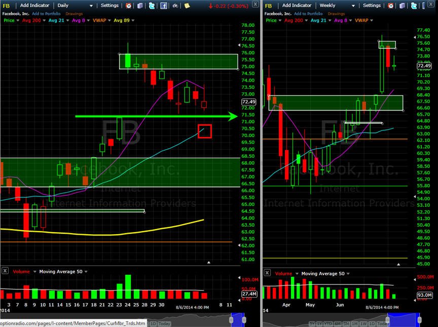Expand the Daily timeframe dropdown

pyautogui.click(x=91, y=6)
